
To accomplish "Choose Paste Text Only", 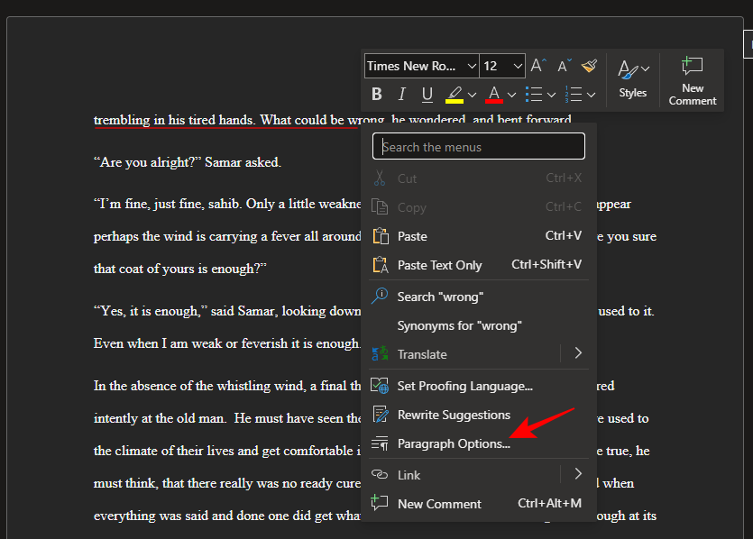I will click(x=478, y=265).
